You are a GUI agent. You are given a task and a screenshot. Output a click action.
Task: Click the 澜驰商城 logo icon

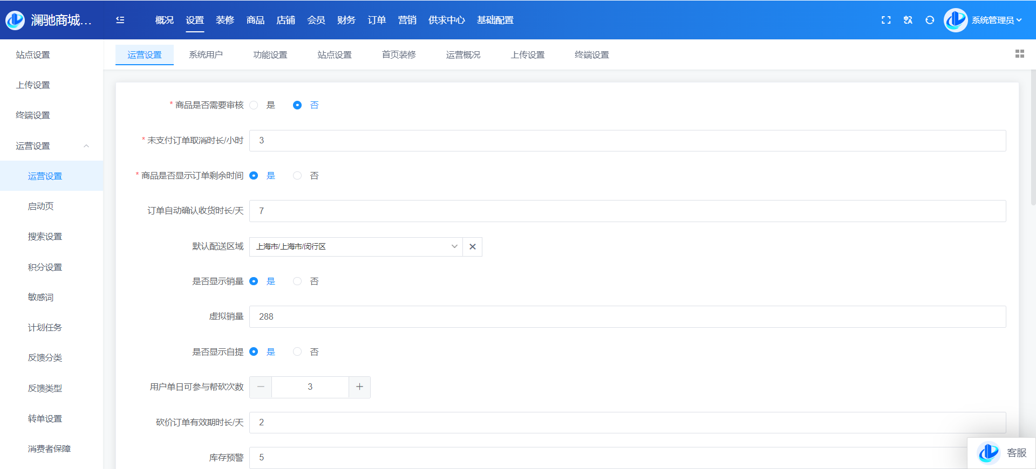click(15, 20)
